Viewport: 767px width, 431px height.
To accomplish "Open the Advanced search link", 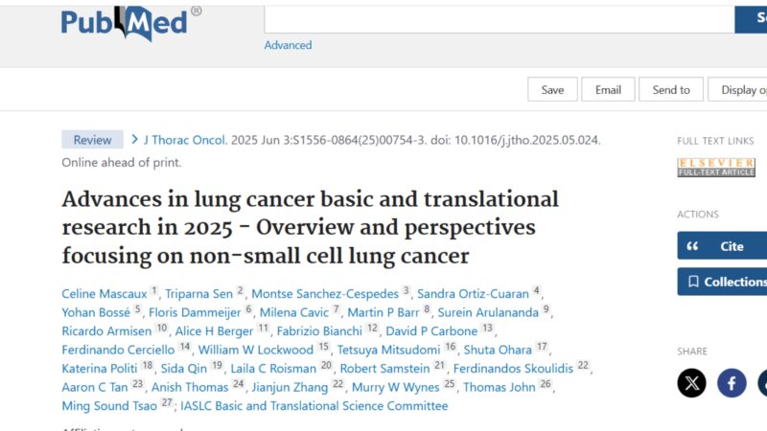I will point(289,45).
